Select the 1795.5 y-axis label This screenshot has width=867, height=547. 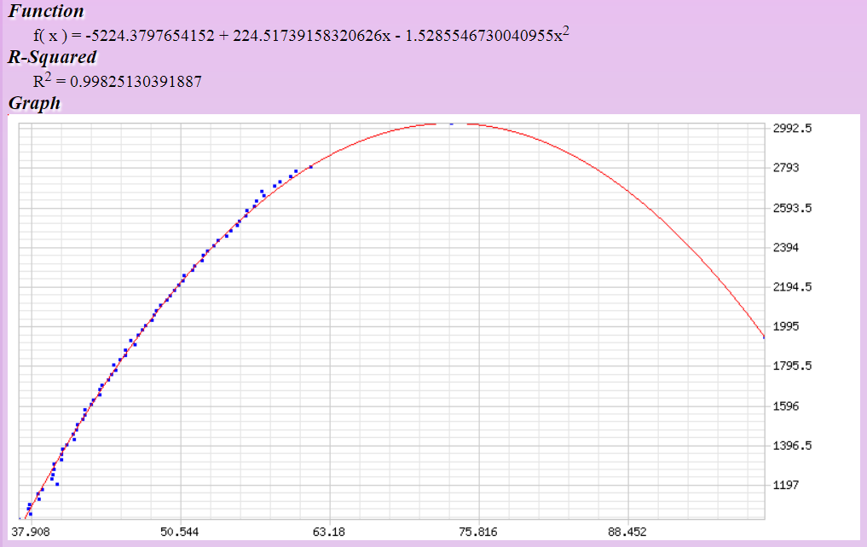792,366
